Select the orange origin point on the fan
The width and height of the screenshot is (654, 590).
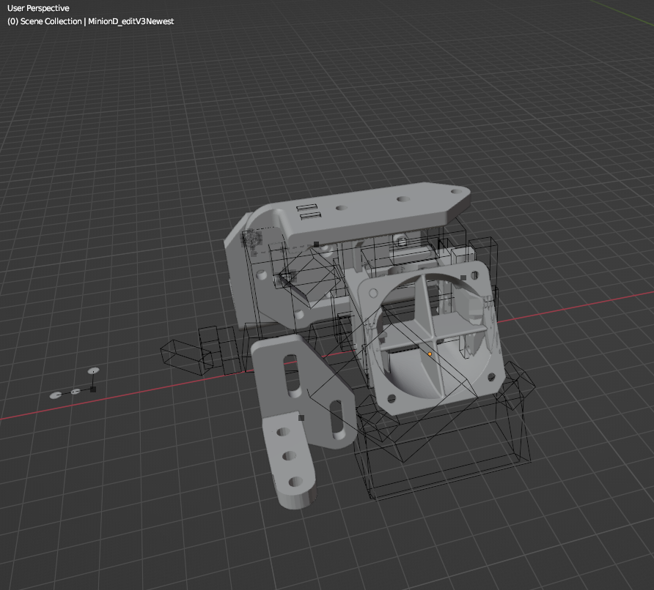[x=430, y=354]
